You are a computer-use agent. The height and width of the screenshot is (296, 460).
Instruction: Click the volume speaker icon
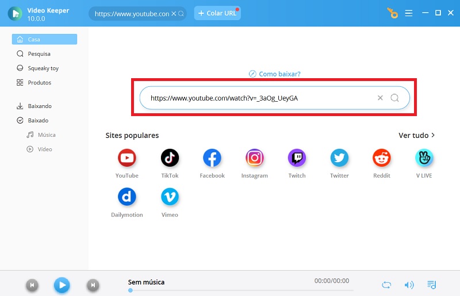click(x=409, y=285)
